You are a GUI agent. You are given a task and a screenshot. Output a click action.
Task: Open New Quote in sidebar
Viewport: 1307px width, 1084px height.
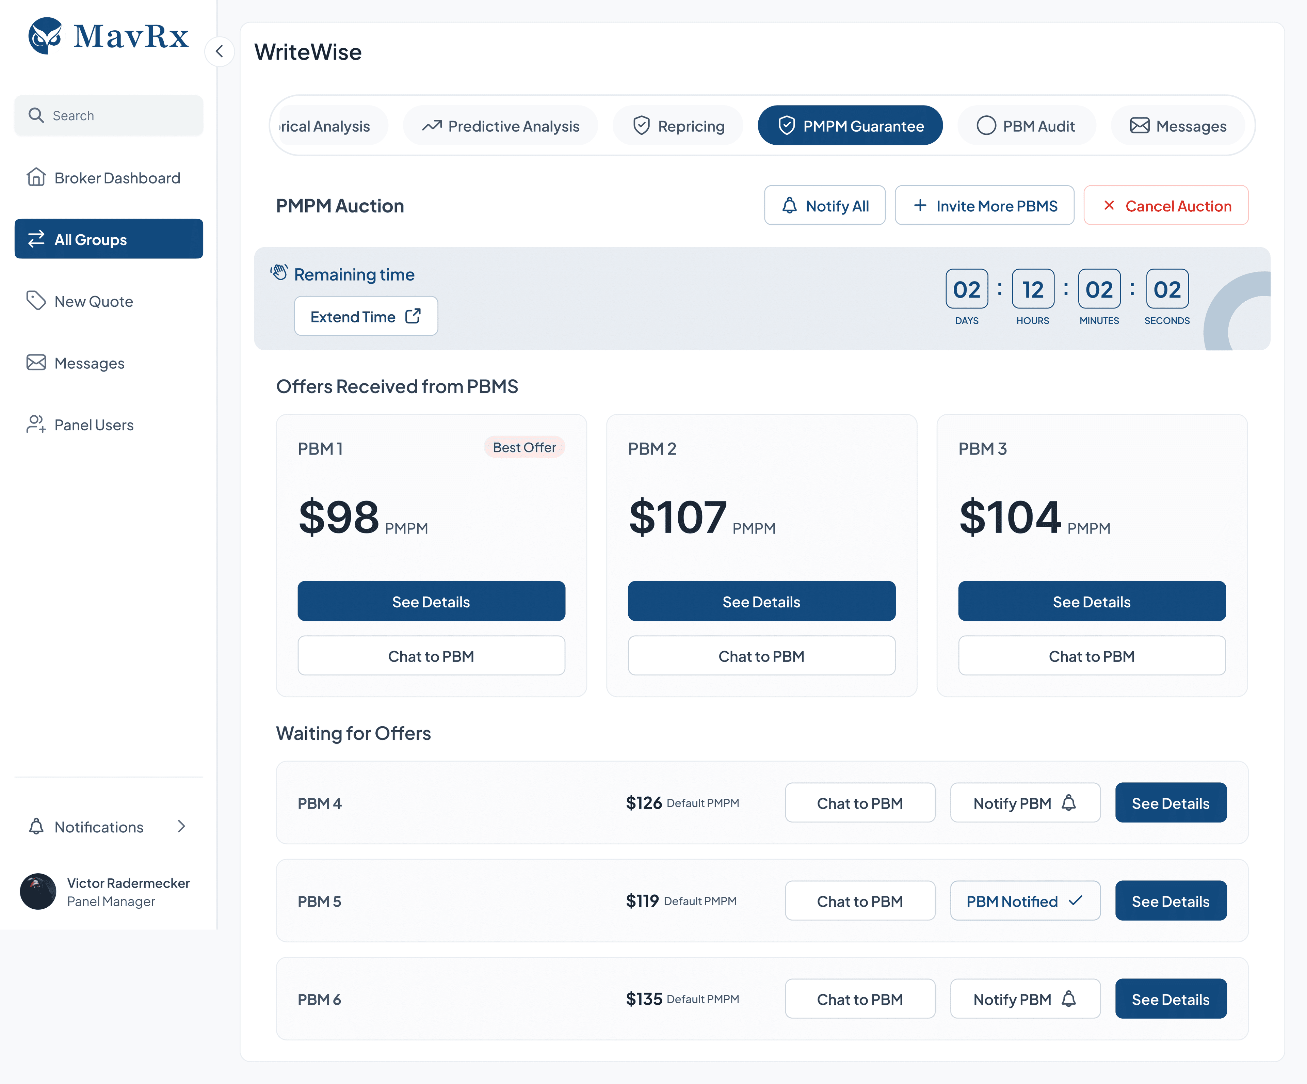click(109, 301)
